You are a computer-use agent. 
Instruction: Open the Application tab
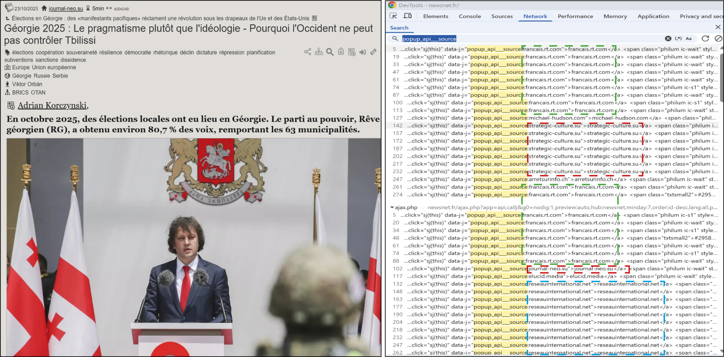click(x=653, y=16)
